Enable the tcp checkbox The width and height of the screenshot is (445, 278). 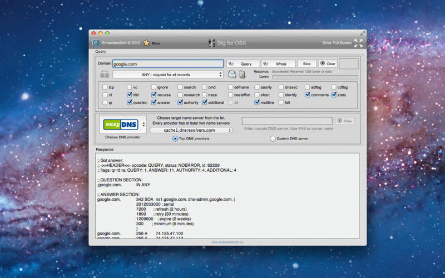[x=105, y=87]
